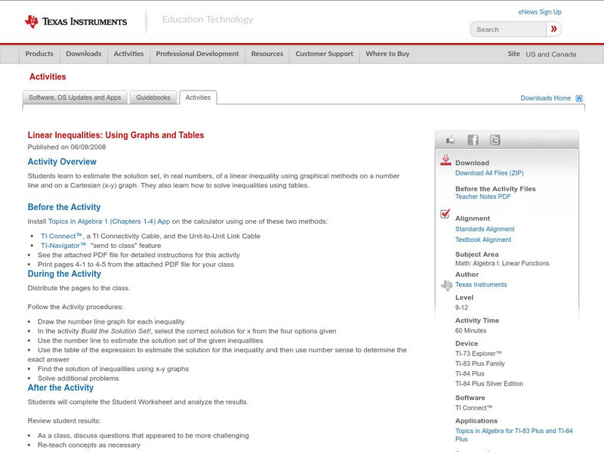Open Textbook Alignment link
Screen dimensions: 604x452
(x=483, y=240)
